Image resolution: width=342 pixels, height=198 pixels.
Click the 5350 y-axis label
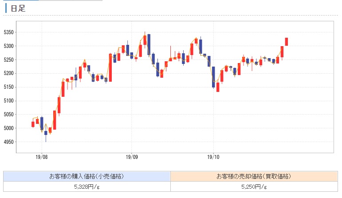[9, 32]
